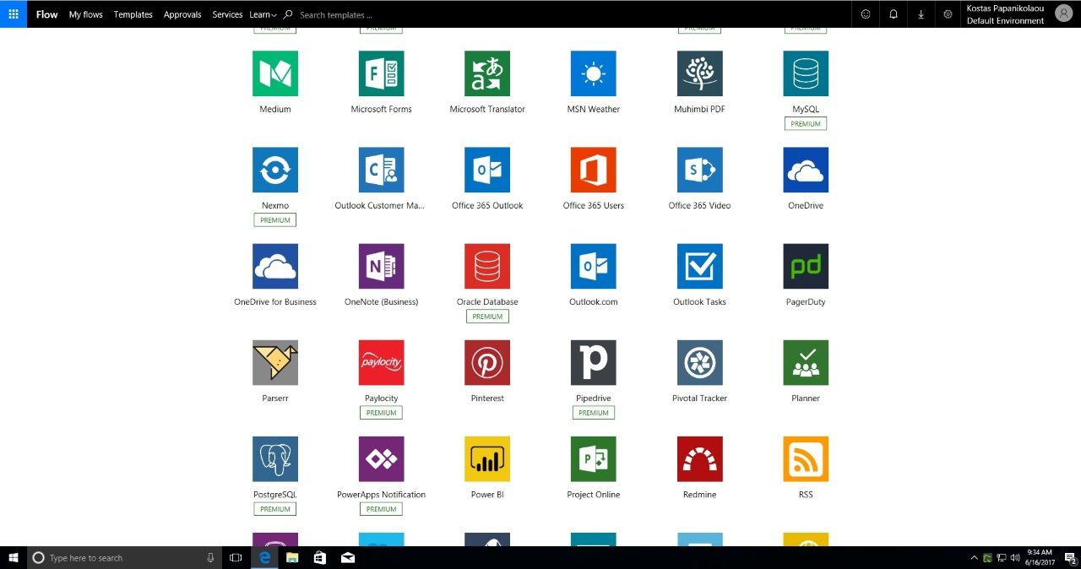Click the Default Environment selector
The image size is (1081, 569).
coord(1005,21)
